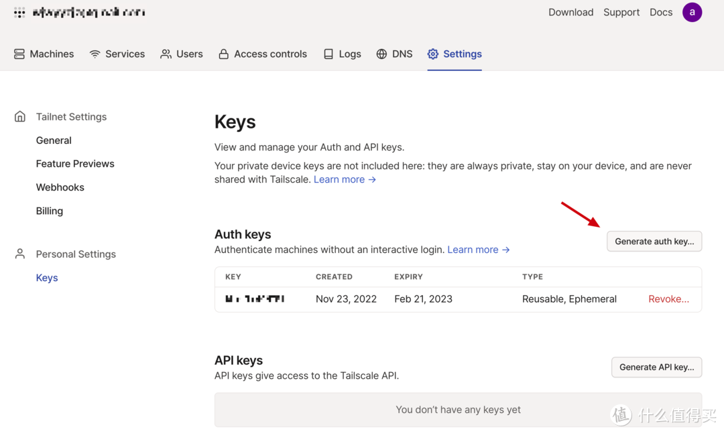The width and height of the screenshot is (724, 433).
Task: Click the expiry date Feb 21, 2023
Action: coord(424,298)
